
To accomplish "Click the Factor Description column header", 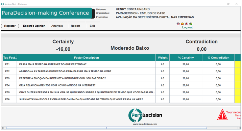I will 86,58.
